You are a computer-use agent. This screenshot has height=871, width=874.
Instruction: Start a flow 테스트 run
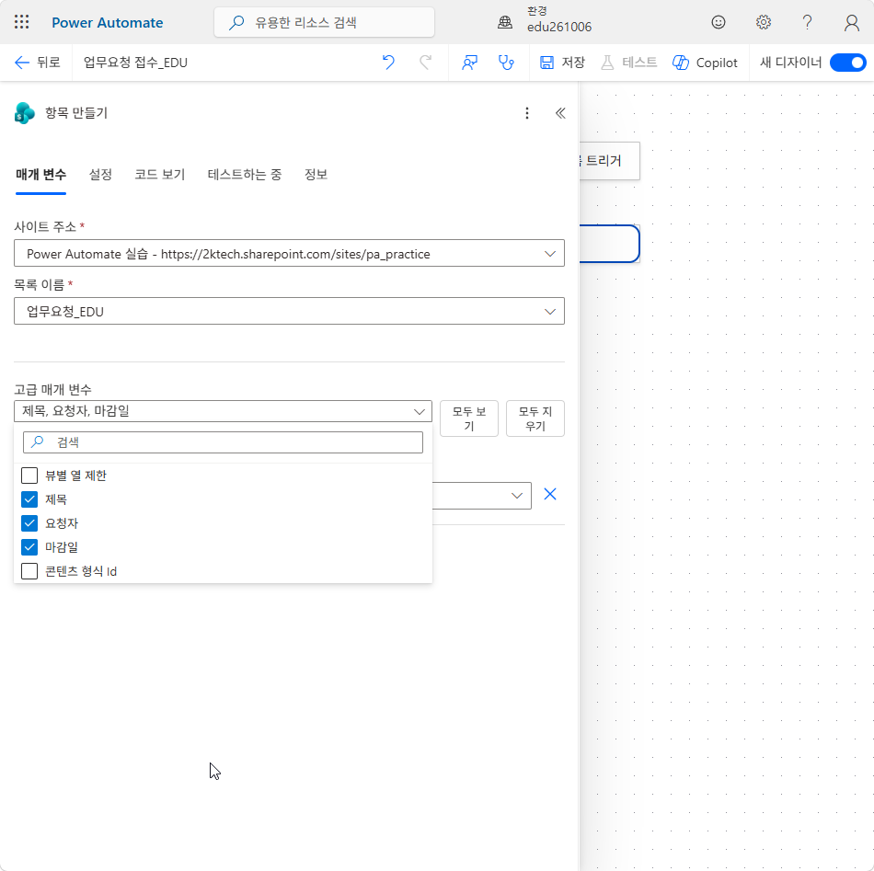628,63
